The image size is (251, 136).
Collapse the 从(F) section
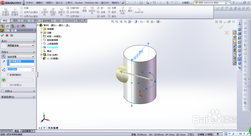click(34, 41)
